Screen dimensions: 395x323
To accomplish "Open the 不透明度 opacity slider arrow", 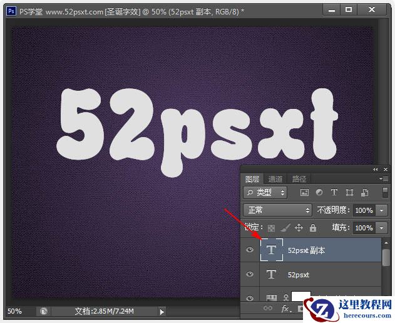I will 382,210.
